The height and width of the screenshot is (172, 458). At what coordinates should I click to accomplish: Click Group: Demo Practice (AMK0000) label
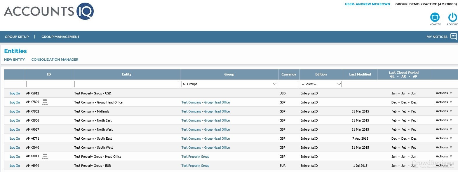tap(426, 4)
